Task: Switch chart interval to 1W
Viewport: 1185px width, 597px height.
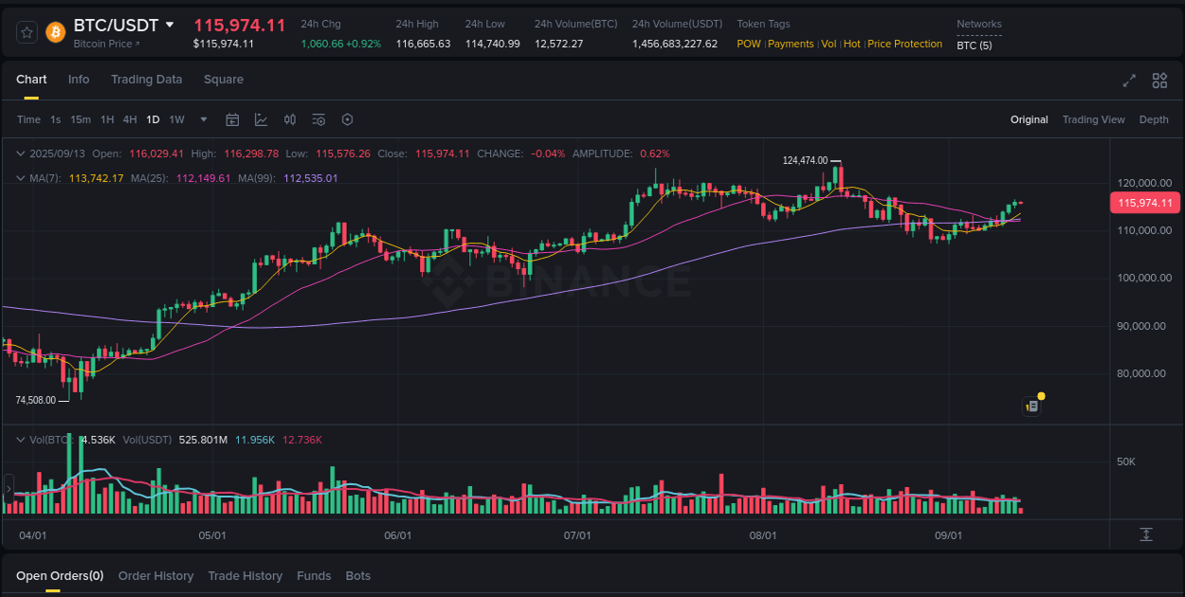Action: pyautogui.click(x=177, y=119)
